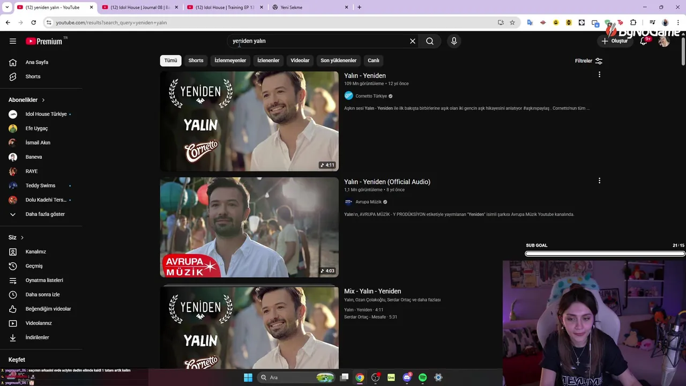The image size is (686, 386).
Task: Go back with the browser back arrow
Action: click(8, 23)
